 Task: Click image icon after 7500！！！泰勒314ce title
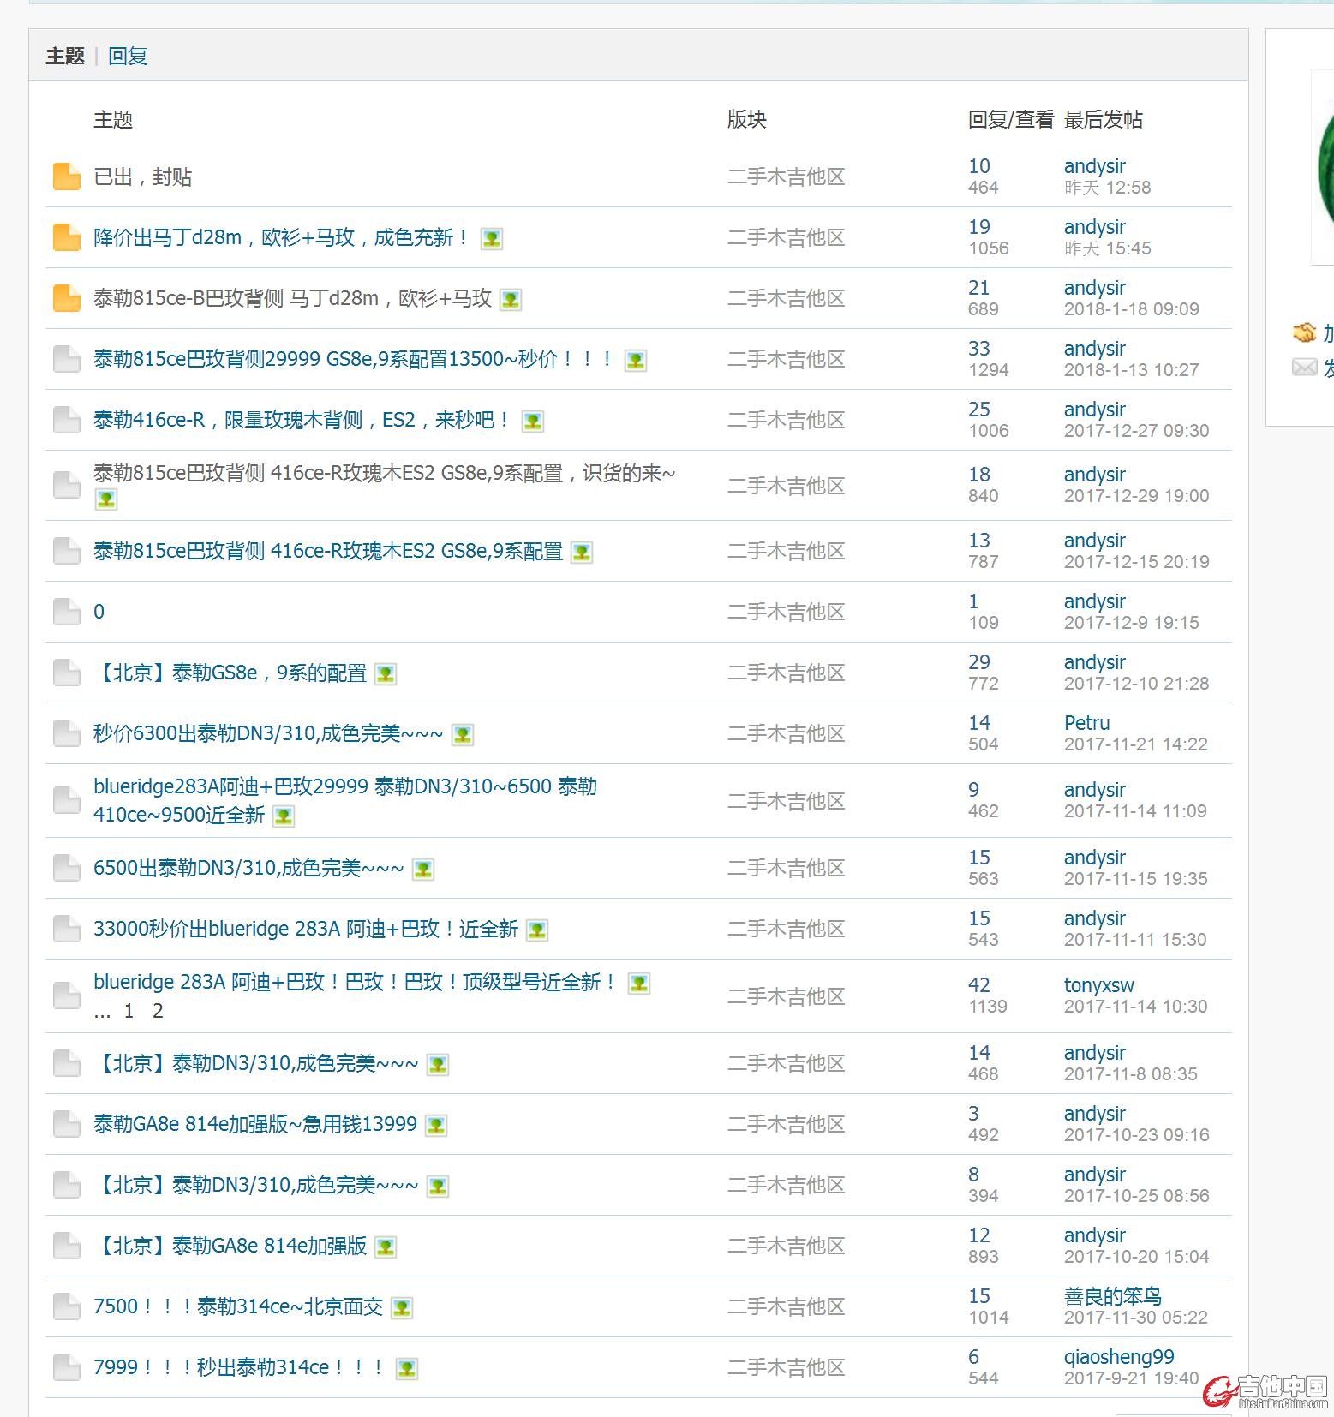point(402,1308)
